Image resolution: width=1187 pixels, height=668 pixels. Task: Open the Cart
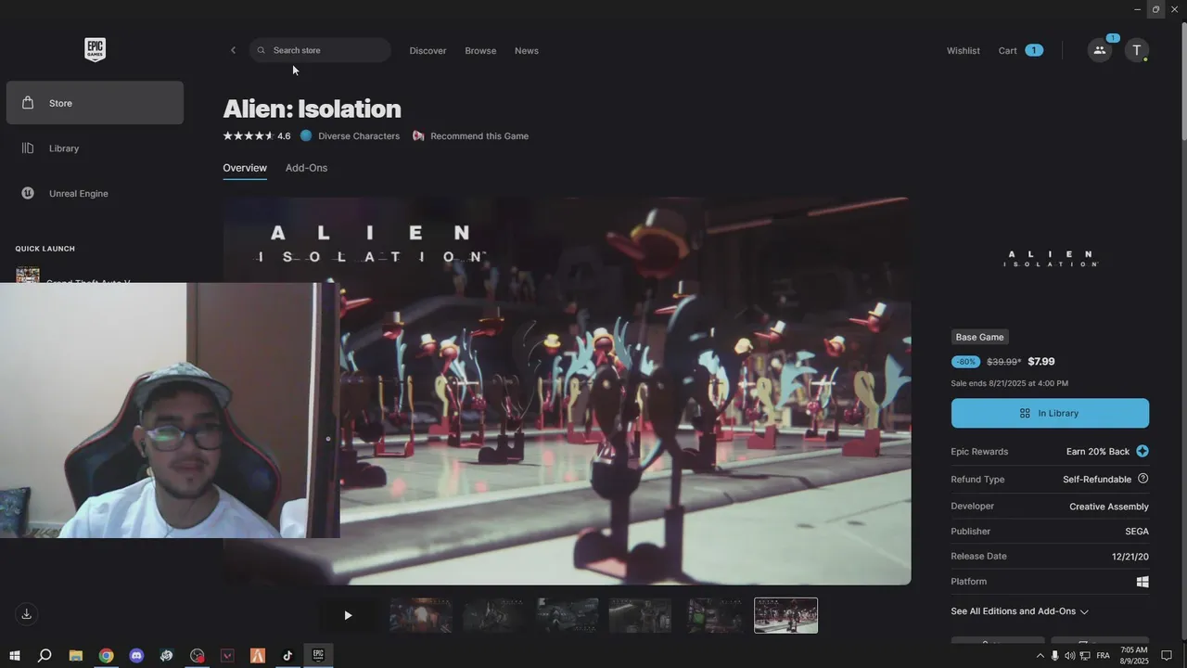(x=1020, y=50)
